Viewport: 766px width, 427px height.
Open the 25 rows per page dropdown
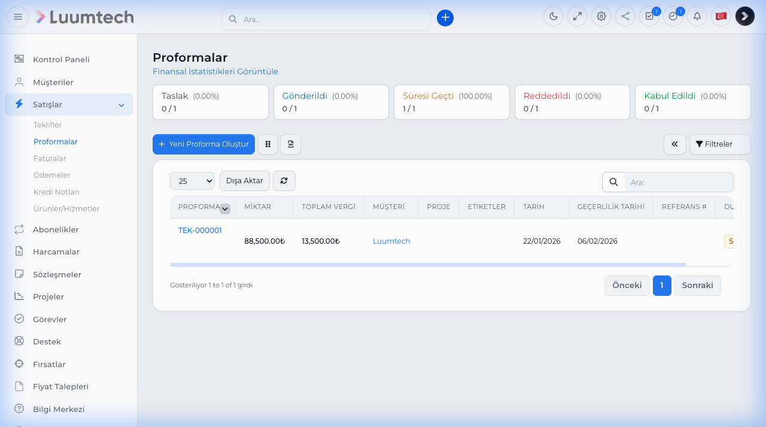192,181
